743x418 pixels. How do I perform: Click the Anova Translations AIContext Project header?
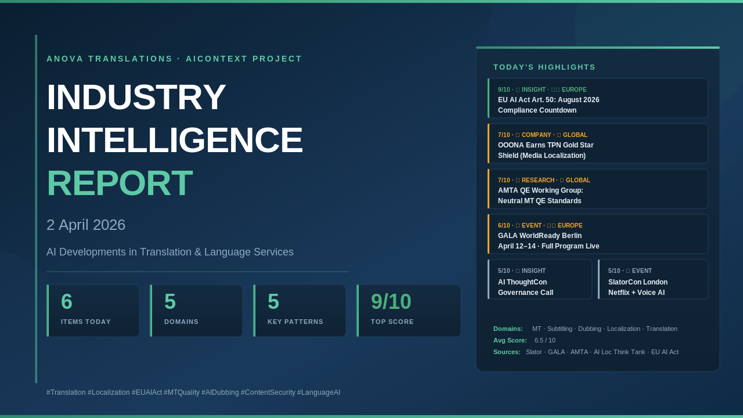pyautogui.click(x=174, y=59)
